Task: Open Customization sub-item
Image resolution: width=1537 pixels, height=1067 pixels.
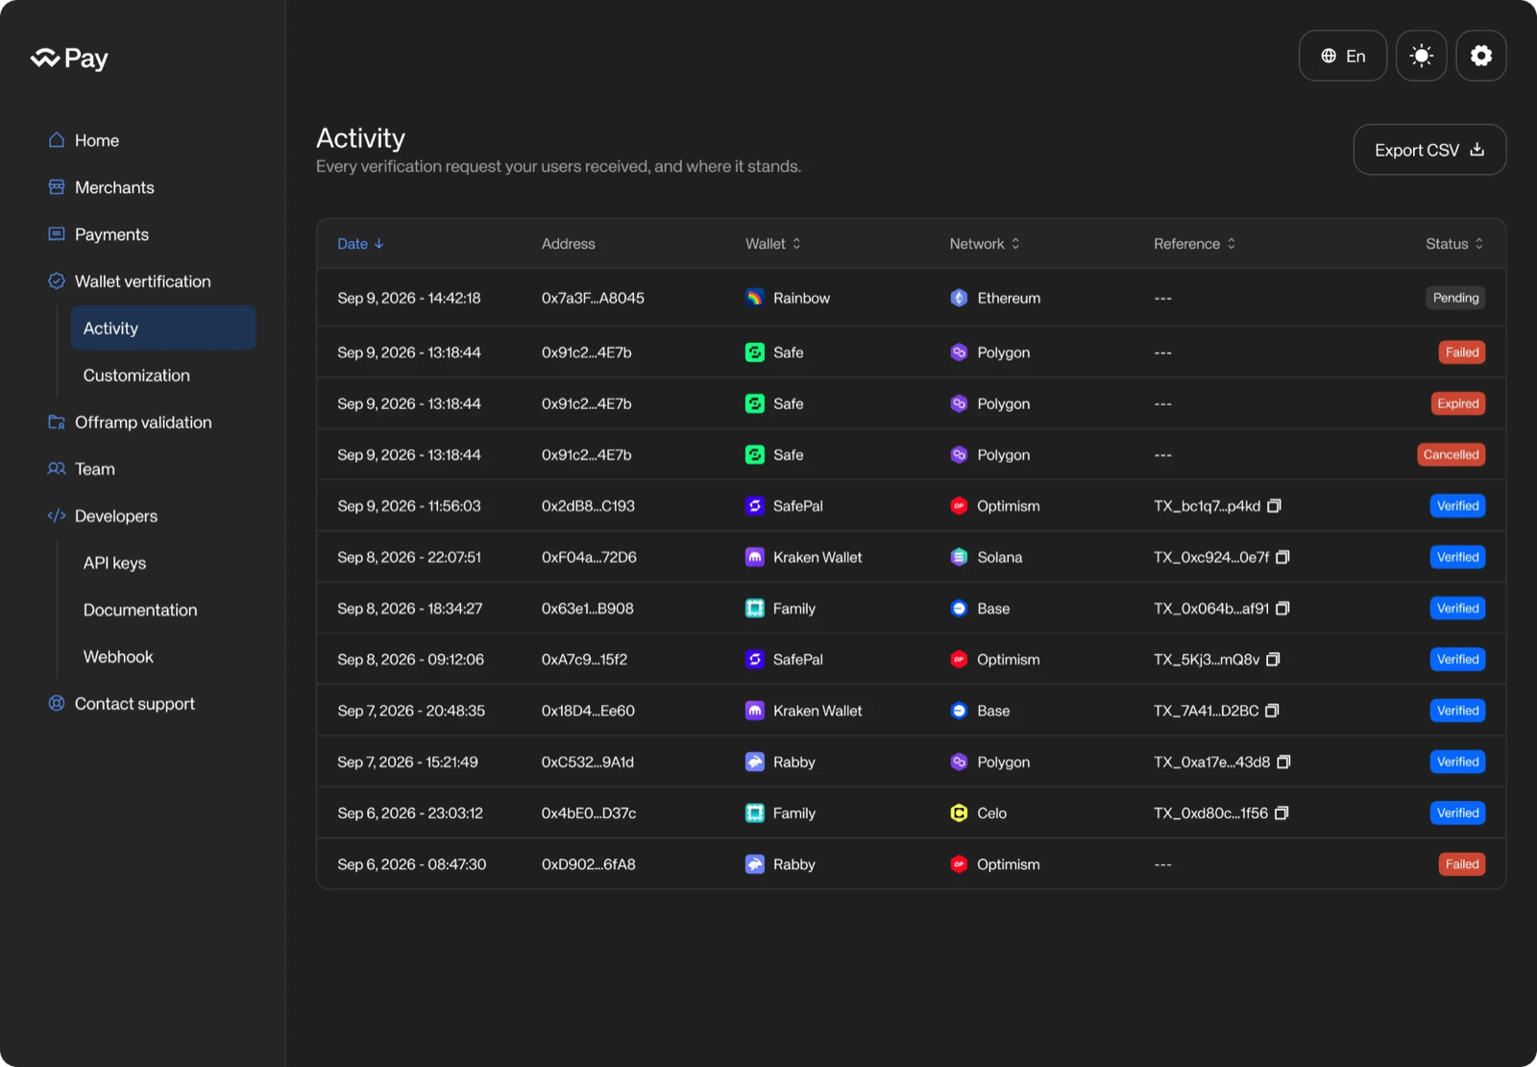Action: [136, 376]
